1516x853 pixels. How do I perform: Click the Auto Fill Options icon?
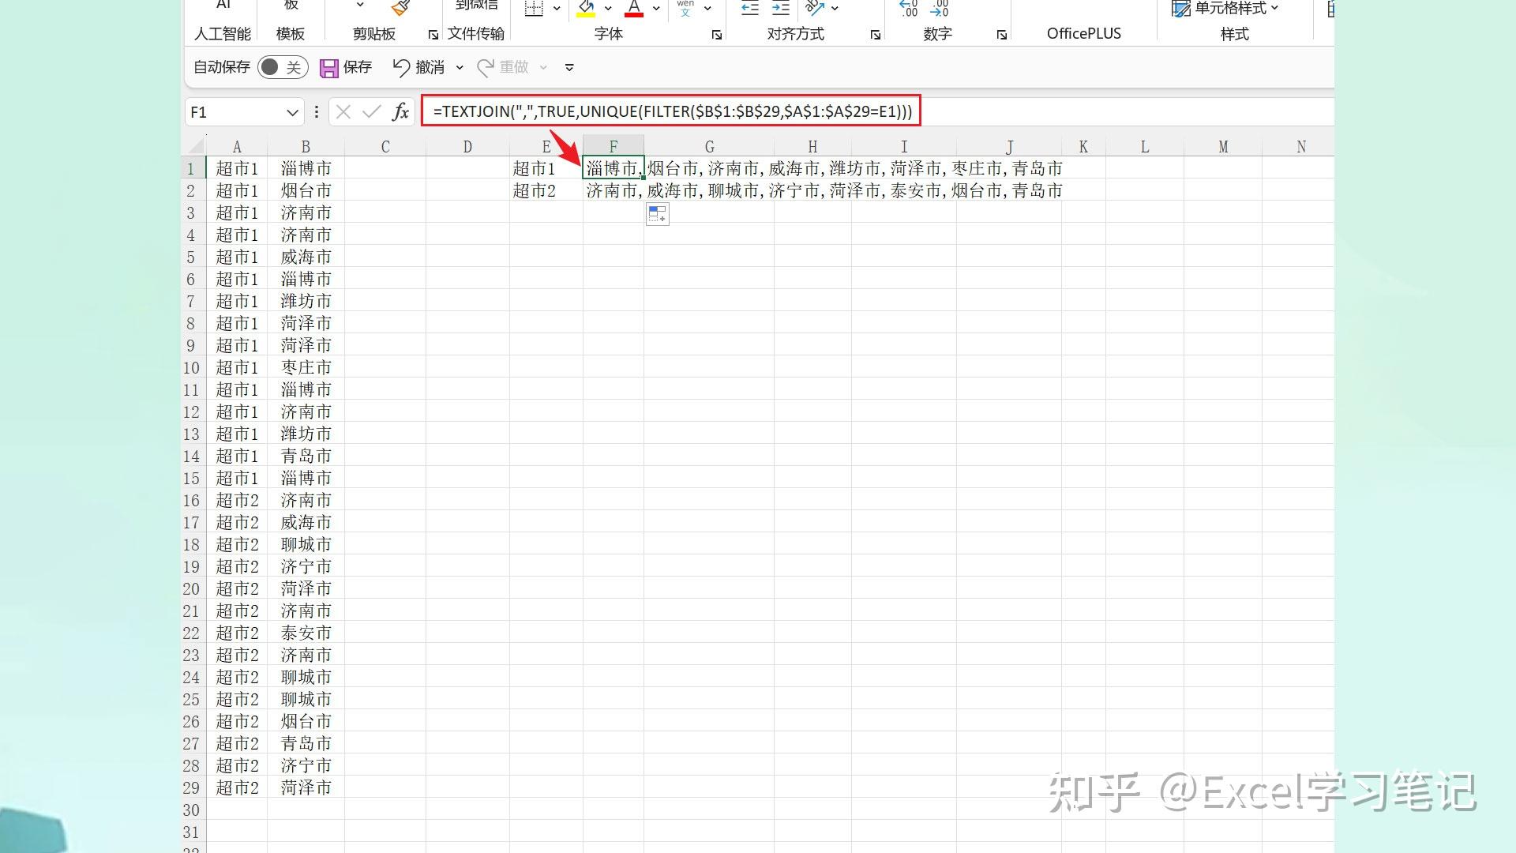(x=657, y=213)
